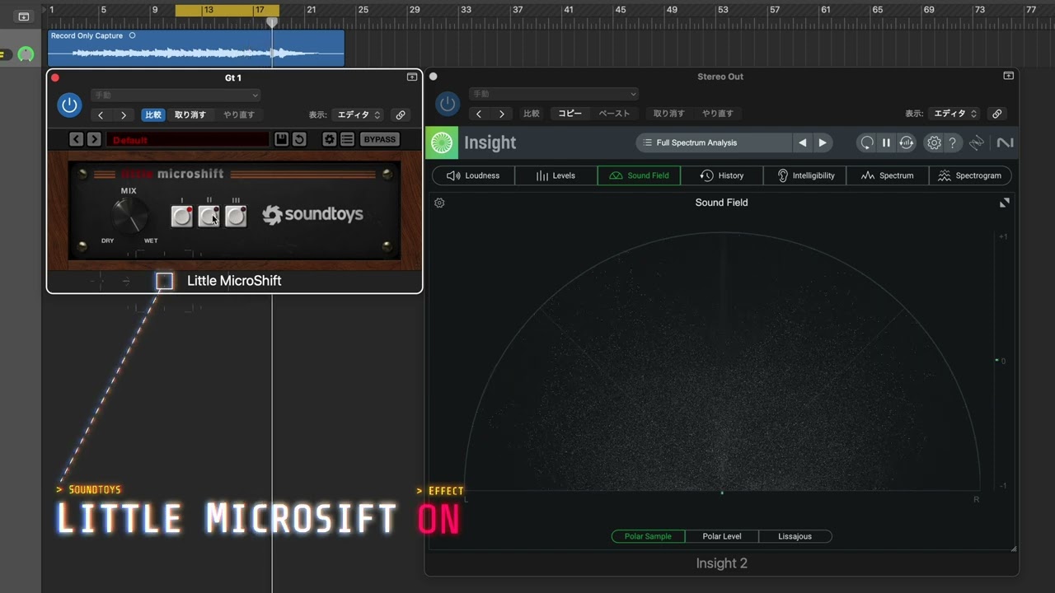Viewport: 1055px width, 593px height.
Task: Click 取り消す undo in Gt 1 window
Action: tap(190, 115)
